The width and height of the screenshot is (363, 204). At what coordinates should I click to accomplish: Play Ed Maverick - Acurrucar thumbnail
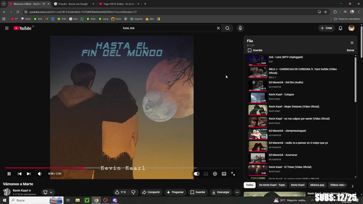tap(258, 158)
